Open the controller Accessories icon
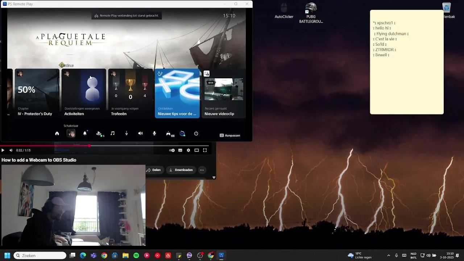This screenshot has height=261, width=464. pos(169,134)
